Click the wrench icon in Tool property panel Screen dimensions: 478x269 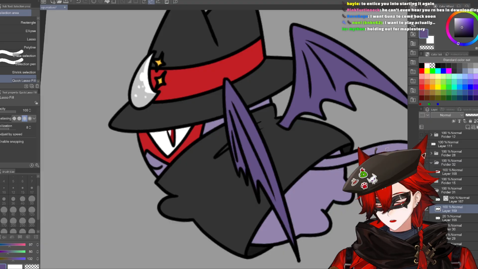coord(37,165)
